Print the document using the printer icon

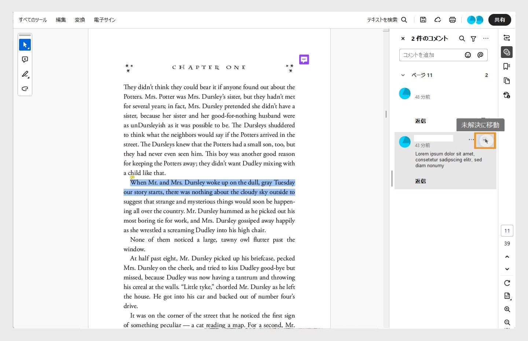click(x=452, y=20)
